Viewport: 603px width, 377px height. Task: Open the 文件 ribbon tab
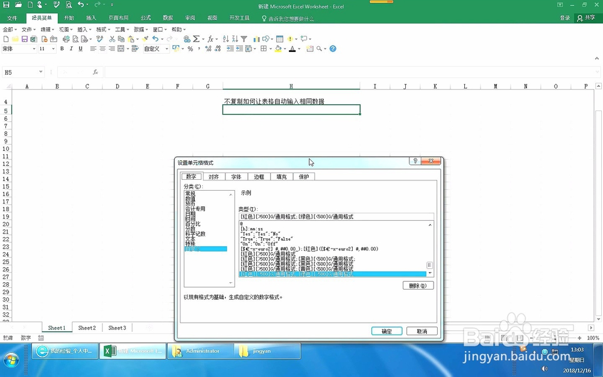12,18
